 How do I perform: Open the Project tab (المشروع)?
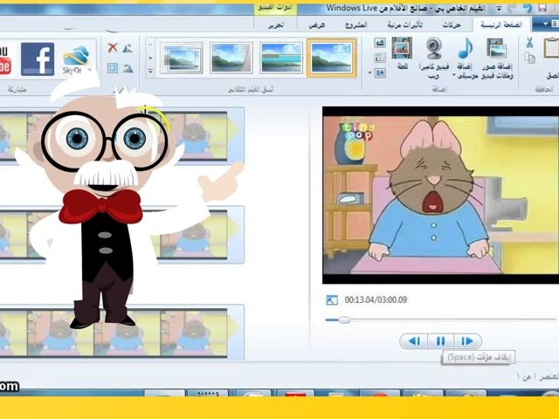click(x=356, y=25)
